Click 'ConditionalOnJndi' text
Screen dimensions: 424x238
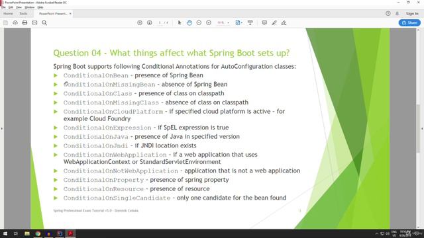[95, 145]
